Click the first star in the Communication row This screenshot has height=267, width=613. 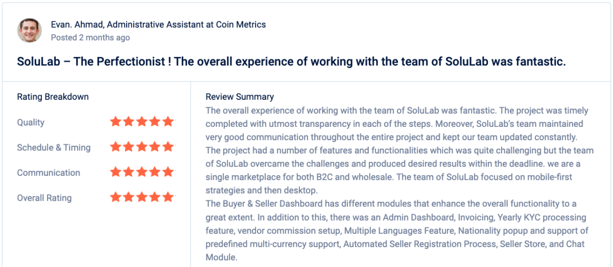pos(115,172)
